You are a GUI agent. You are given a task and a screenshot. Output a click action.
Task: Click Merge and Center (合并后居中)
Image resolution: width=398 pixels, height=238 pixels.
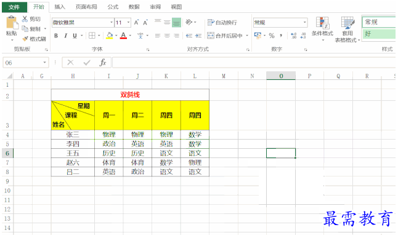[225, 36]
